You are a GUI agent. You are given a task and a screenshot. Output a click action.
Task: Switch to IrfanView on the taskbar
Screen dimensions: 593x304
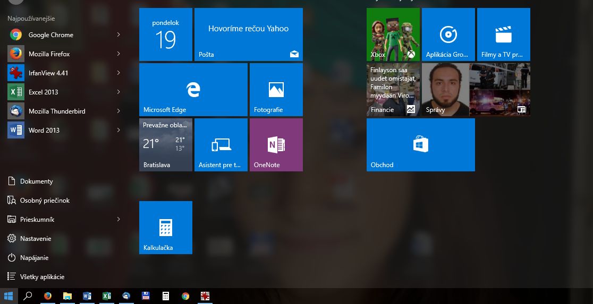pyautogui.click(x=205, y=296)
